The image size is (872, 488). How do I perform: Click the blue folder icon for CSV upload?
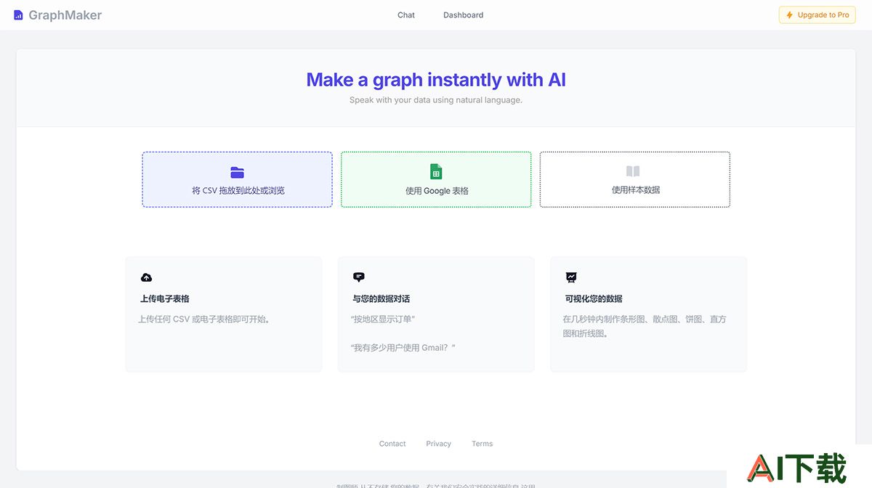point(237,172)
